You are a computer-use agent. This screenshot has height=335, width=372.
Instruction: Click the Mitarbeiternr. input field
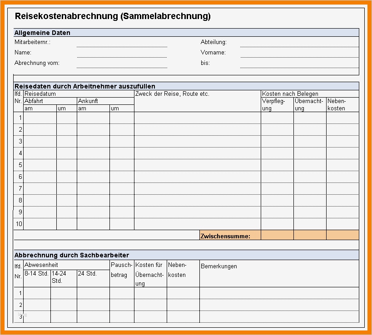122,44
